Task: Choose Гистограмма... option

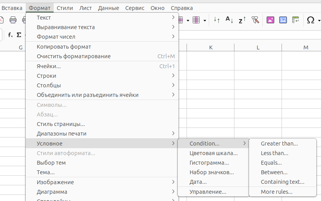Action: click(x=213, y=163)
